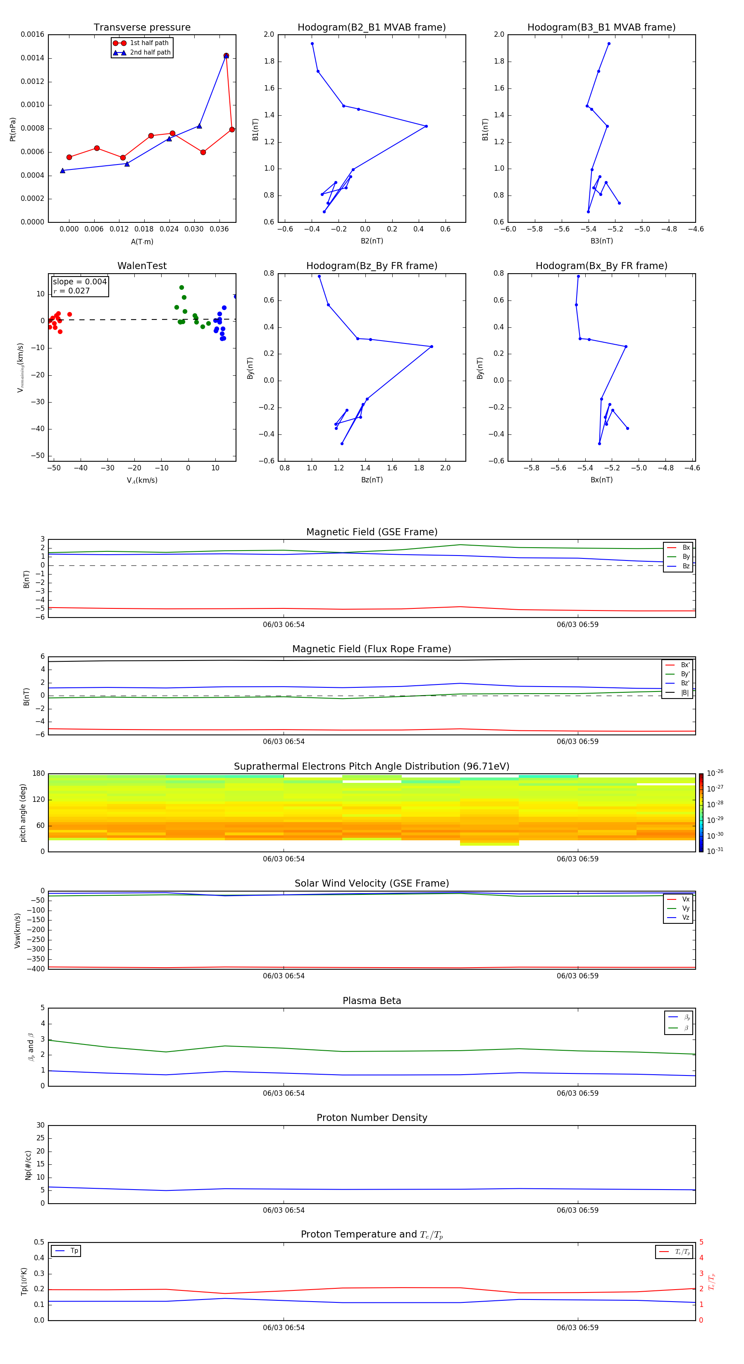
Task: Click the 'Te/Tp' legend entry
Action: click(675, 1252)
